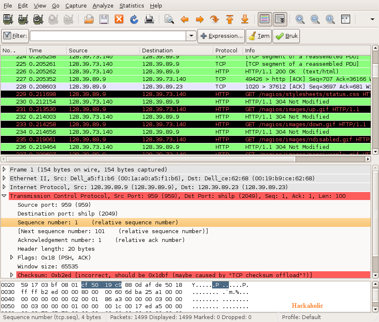379x322 pixels.
Task: Select packet 229 GET status.css request
Action: [186, 94]
